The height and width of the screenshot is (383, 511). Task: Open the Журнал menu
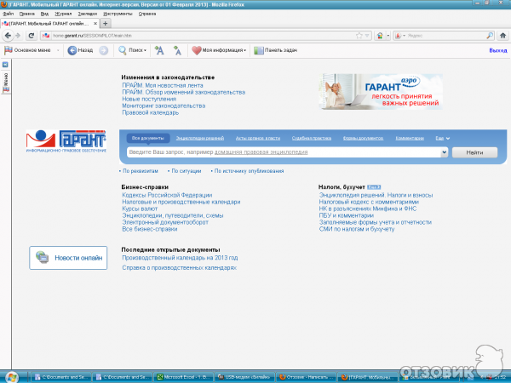coord(63,14)
